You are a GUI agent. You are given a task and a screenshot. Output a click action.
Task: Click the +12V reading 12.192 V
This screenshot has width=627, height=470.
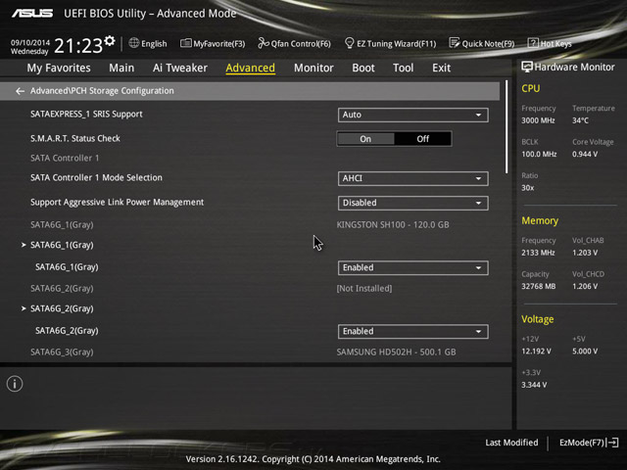[536, 352]
